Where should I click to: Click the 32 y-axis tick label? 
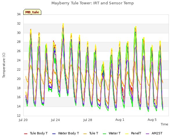click(19, 24)
